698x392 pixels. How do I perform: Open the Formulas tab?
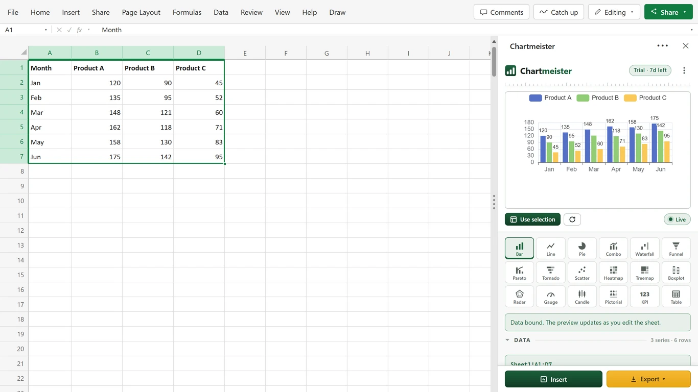(x=187, y=12)
